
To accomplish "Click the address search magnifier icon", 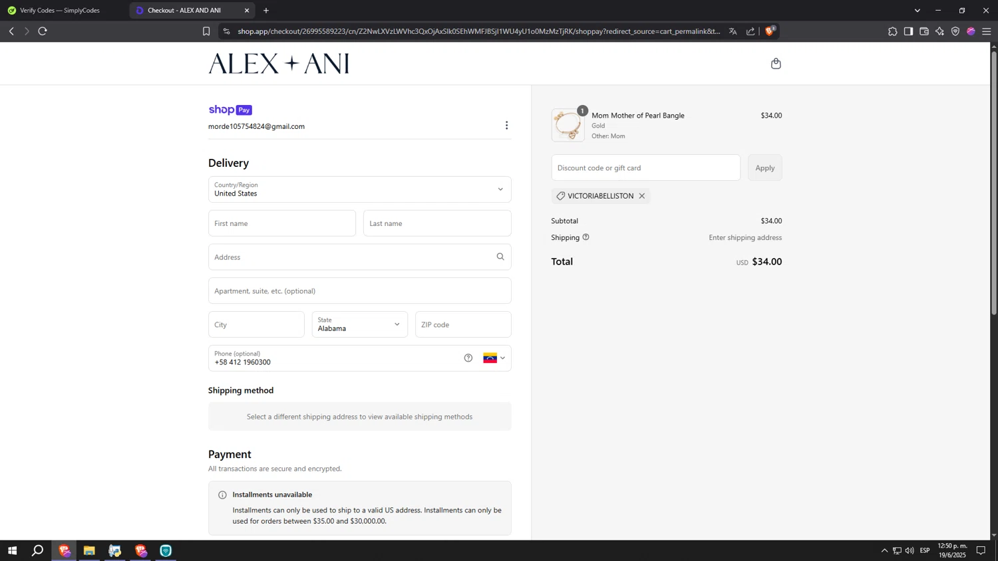I will click(500, 257).
